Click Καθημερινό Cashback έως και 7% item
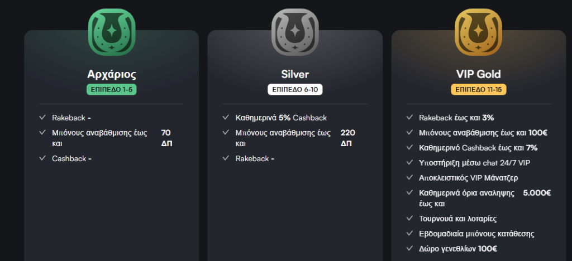Image resolution: width=572 pixels, height=261 pixels. pyautogui.click(x=478, y=148)
